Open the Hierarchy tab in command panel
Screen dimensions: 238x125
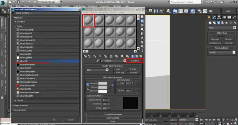click(x=219, y=17)
